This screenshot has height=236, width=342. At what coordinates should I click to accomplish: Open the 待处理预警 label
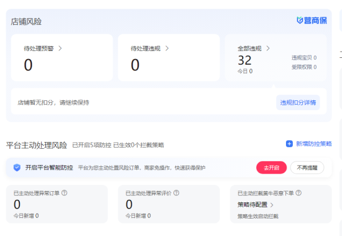coord(39,49)
